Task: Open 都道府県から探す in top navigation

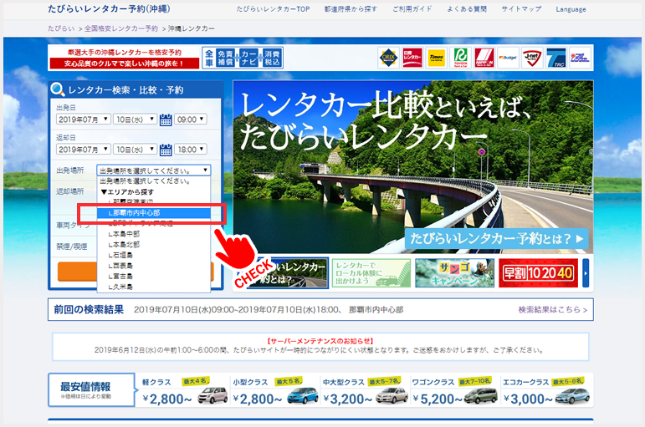Action: (351, 9)
